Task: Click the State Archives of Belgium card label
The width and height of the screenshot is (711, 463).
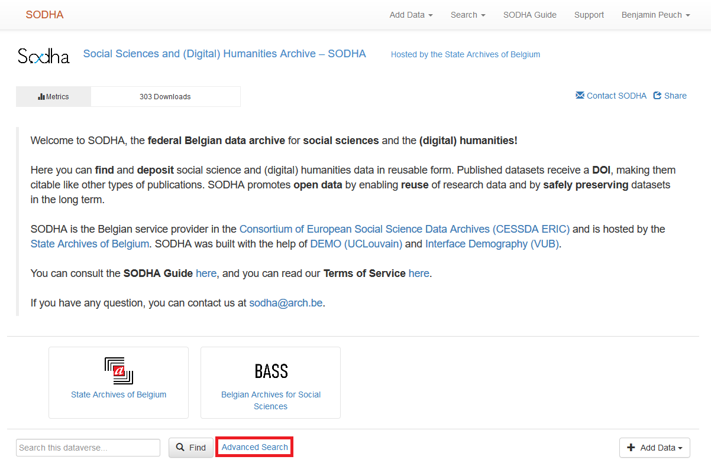Action: [118, 394]
